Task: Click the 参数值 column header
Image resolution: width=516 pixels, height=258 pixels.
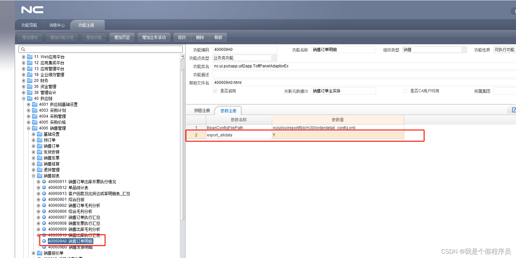Action: [338, 120]
